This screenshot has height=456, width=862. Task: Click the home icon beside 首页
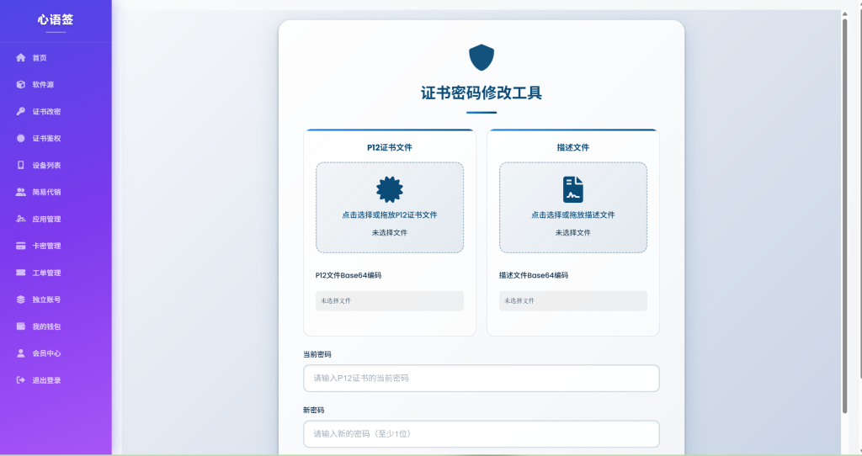21,58
